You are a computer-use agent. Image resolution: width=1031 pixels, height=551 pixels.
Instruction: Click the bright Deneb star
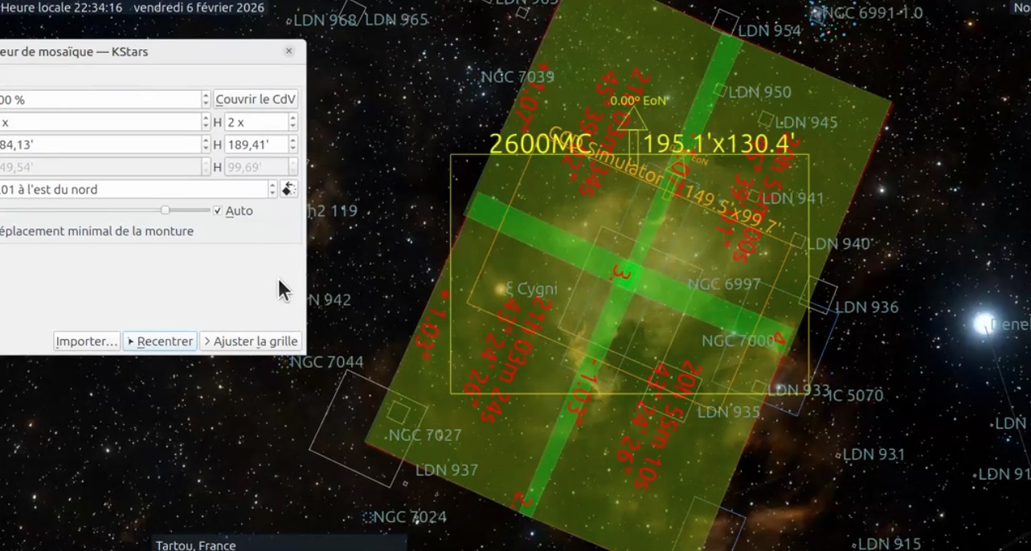tap(984, 323)
